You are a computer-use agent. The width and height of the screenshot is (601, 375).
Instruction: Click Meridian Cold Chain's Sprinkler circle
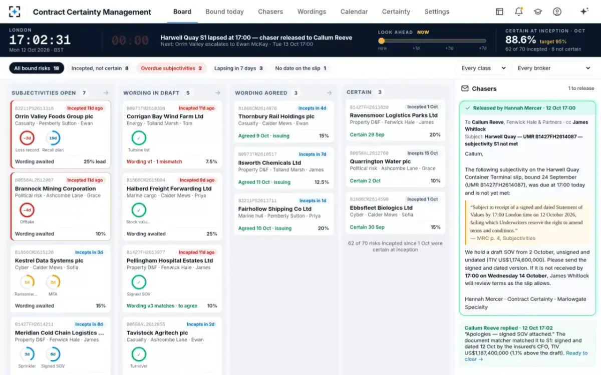[x=27, y=354]
